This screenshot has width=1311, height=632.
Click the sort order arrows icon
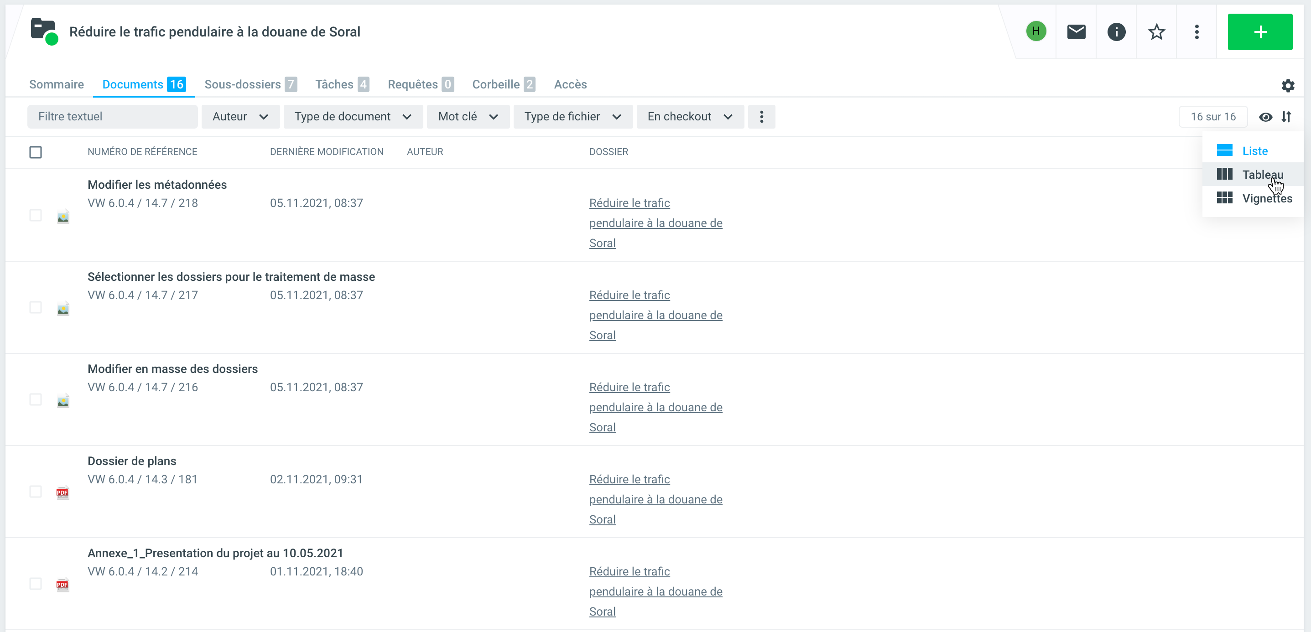(x=1286, y=117)
